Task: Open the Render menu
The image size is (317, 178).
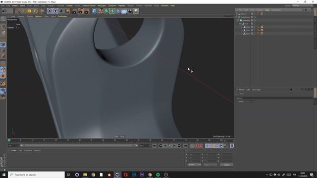Action: 69,5
